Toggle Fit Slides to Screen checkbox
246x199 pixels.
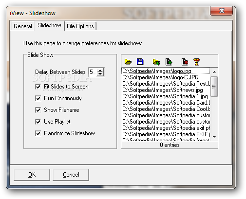38,87
